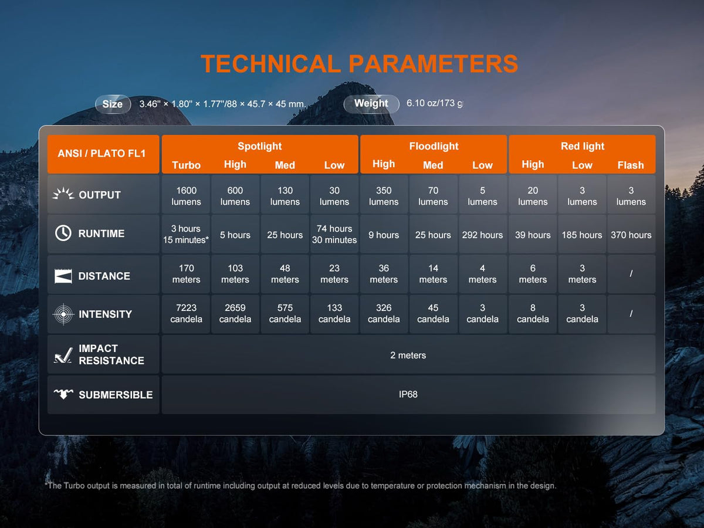Select the 7223 candela intensity cell
Image resolution: width=704 pixels, height=528 pixels.
pyautogui.click(x=186, y=314)
